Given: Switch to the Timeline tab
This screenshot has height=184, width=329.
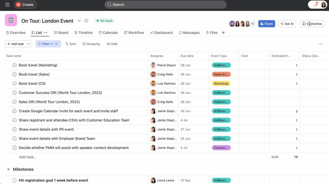Looking at the screenshot, I should [83, 33].
